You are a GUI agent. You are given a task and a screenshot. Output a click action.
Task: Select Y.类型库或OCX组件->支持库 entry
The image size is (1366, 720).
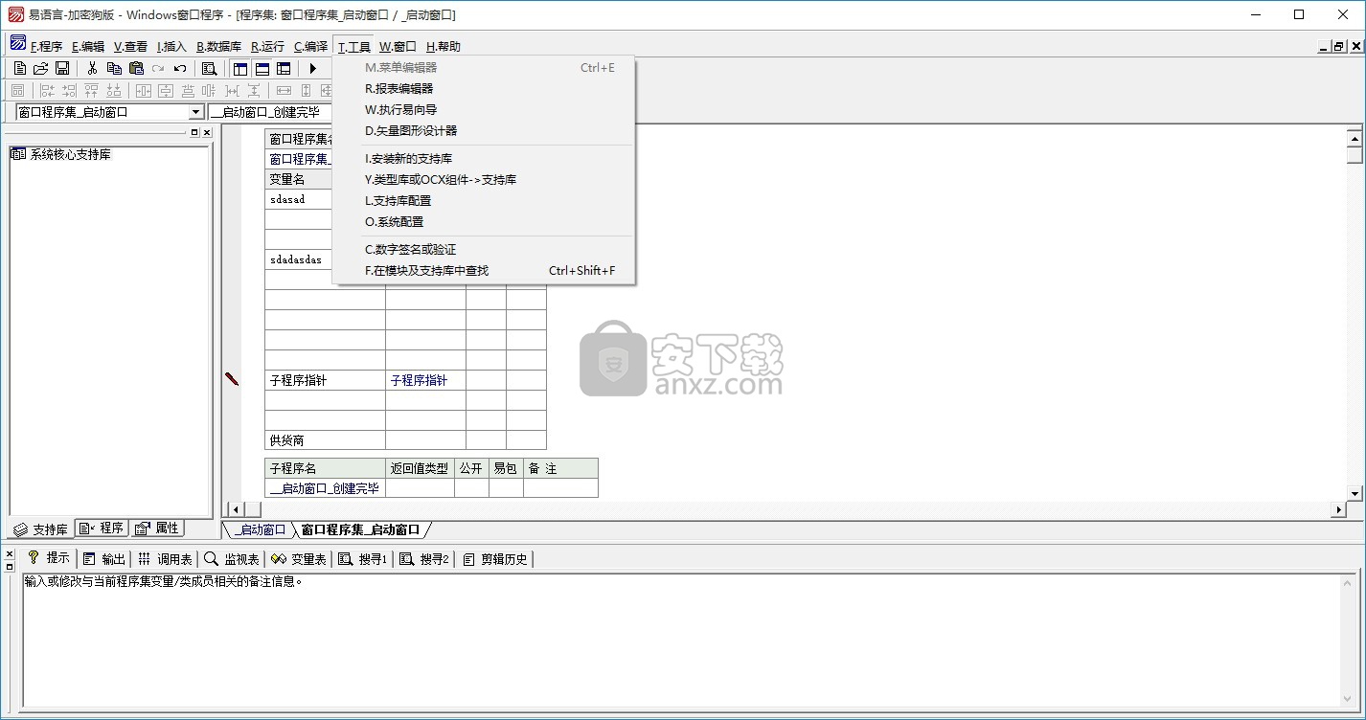(x=484, y=179)
